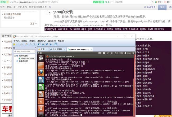Open the 文件(F) menu in VMware
The height and width of the screenshot is (117, 172).
coord(17,41)
